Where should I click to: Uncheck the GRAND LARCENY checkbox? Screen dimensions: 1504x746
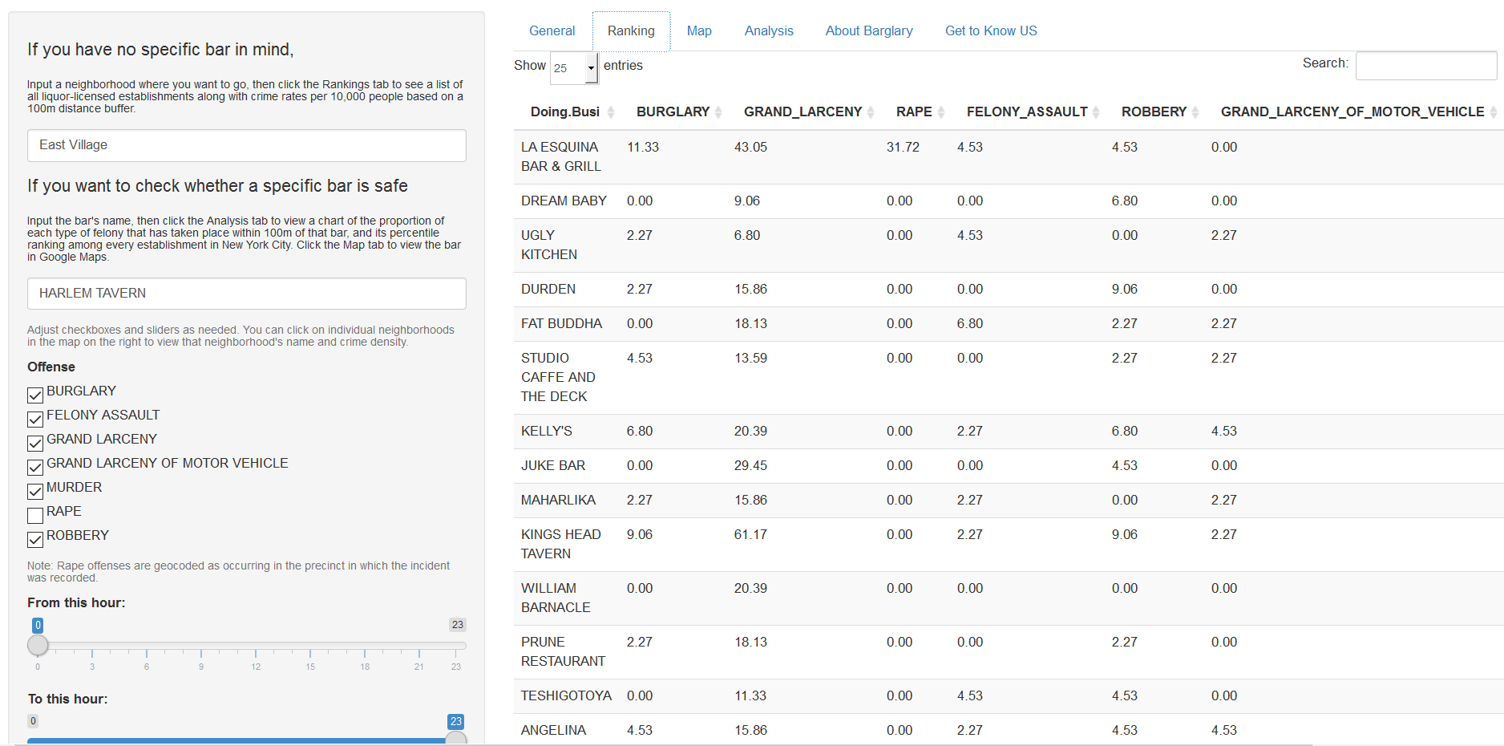tap(35, 443)
